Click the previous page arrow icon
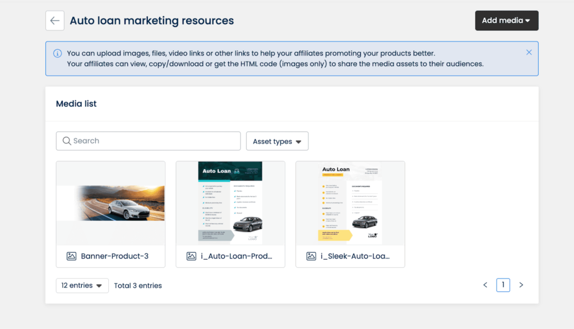The height and width of the screenshot is (329, 574). pyautogui.click(x=485, y=285)
